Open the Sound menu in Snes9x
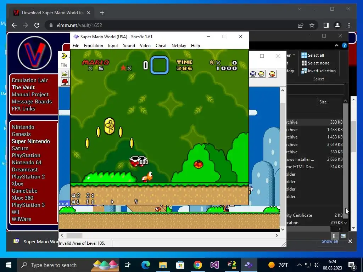 pos(129,46)
